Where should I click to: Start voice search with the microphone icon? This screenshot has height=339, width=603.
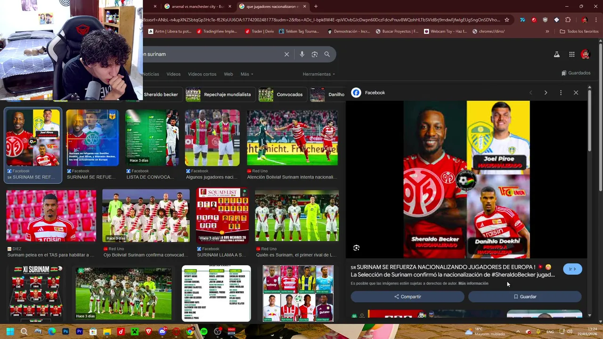(302, 54)
